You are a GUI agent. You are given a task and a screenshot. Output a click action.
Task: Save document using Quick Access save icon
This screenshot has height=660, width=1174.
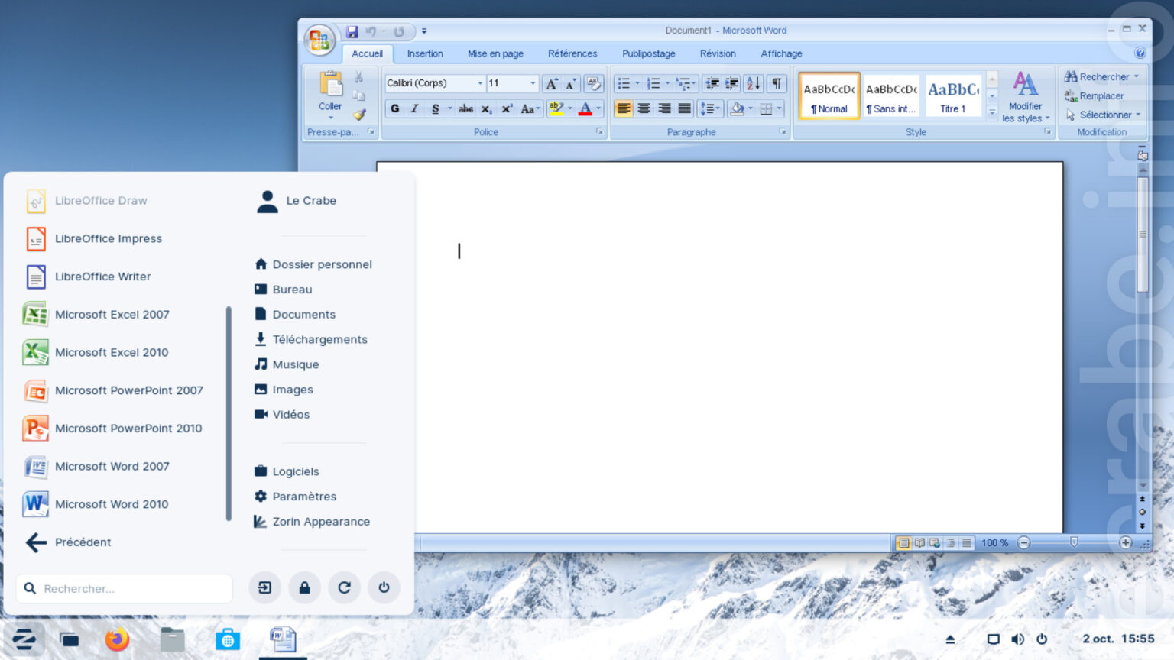(352, 31)
